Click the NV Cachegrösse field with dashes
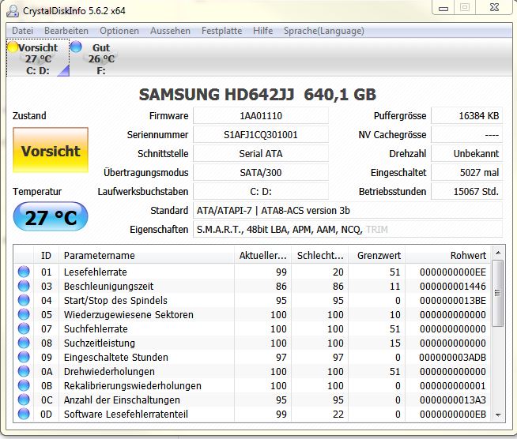The width and height of the screenshot is (517, 439). coord(466,134)
